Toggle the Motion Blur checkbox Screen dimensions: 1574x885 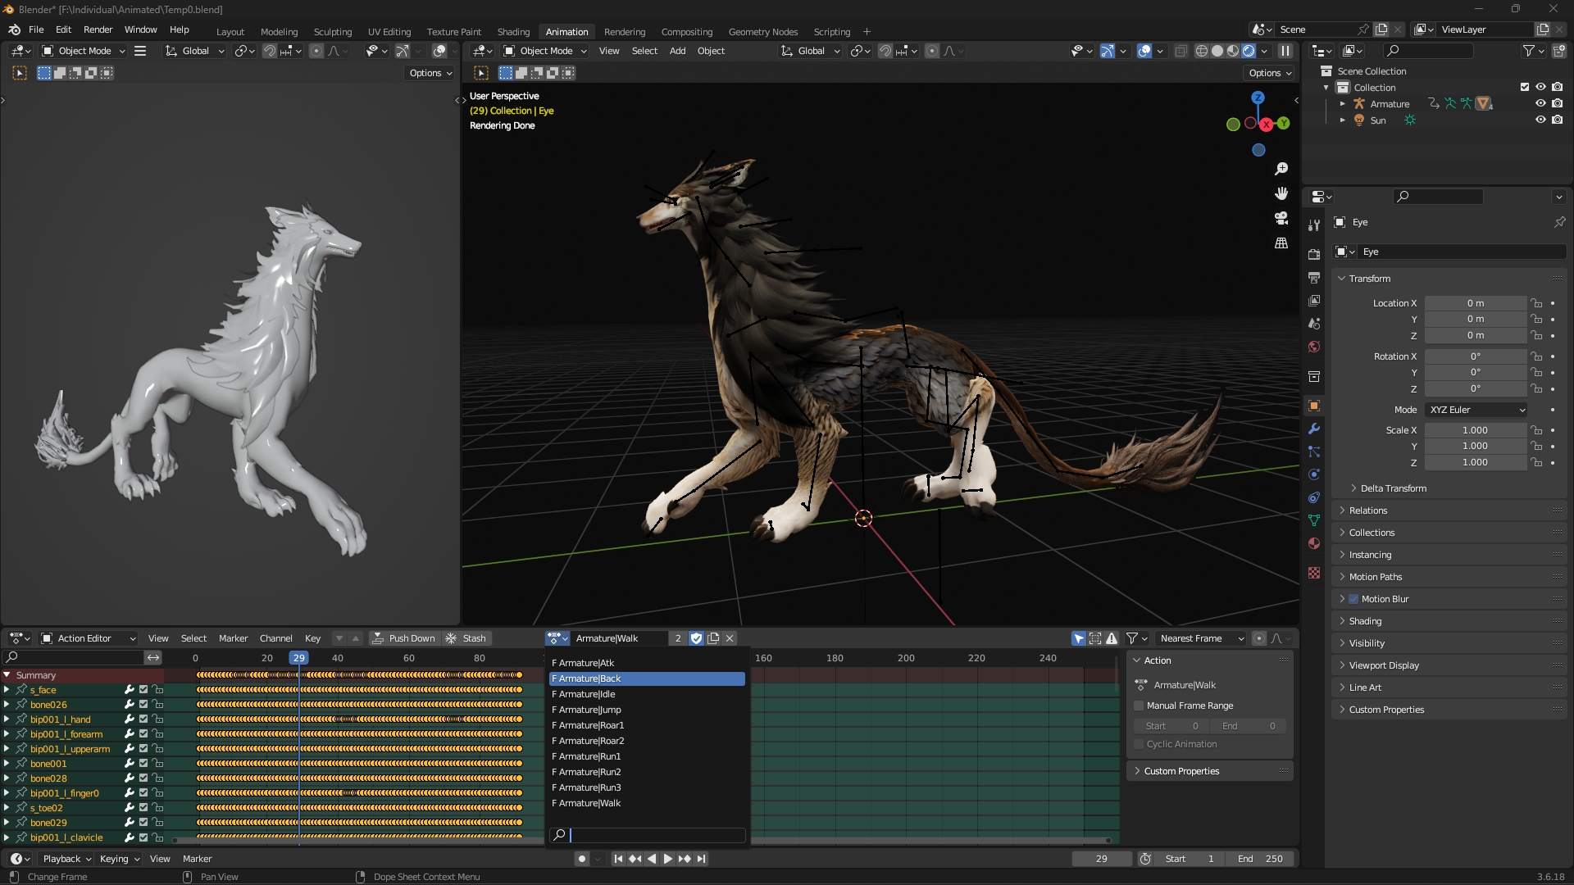click(x=1353, y=599)
